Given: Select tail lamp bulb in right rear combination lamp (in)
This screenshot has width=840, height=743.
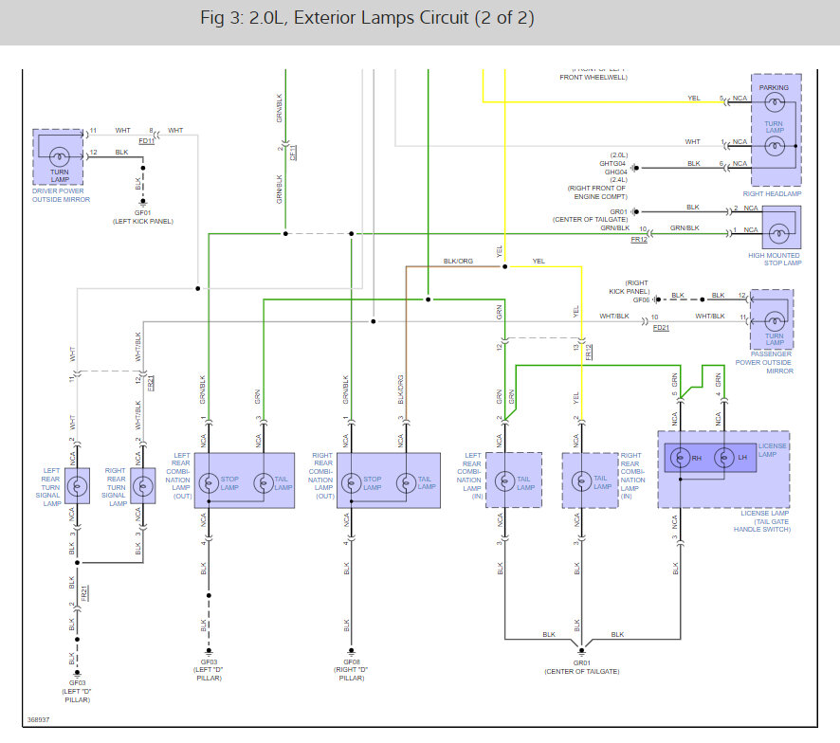Looking at the screenshot, I should [x=582, y=481].
